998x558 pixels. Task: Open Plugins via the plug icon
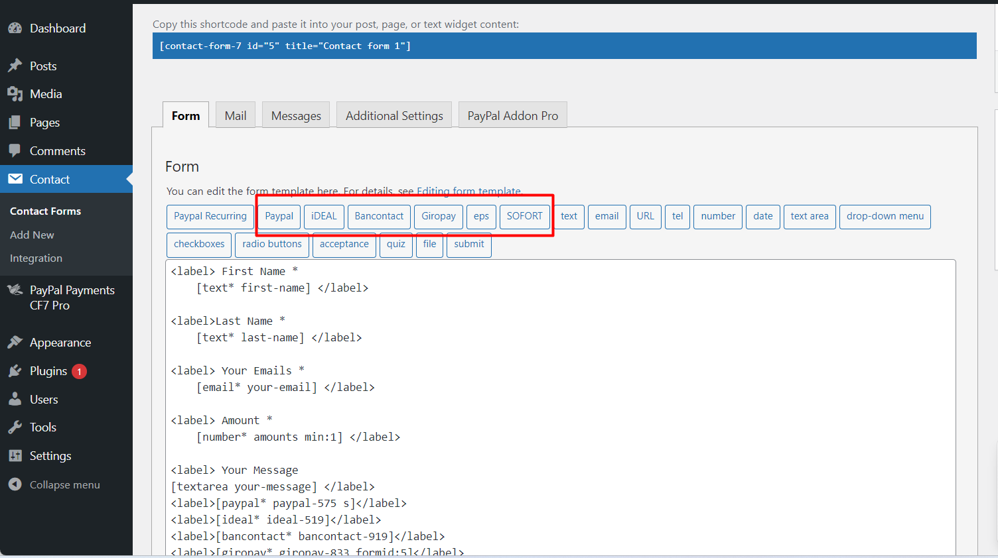pos(15,371)
